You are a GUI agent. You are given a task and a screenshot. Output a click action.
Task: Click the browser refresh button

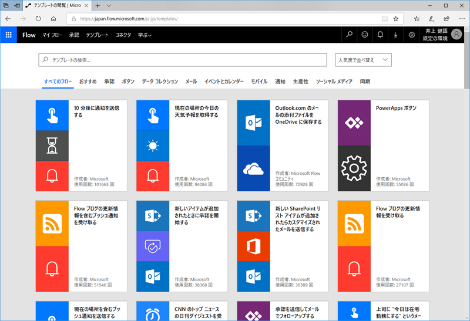click(x=38, y=18)
